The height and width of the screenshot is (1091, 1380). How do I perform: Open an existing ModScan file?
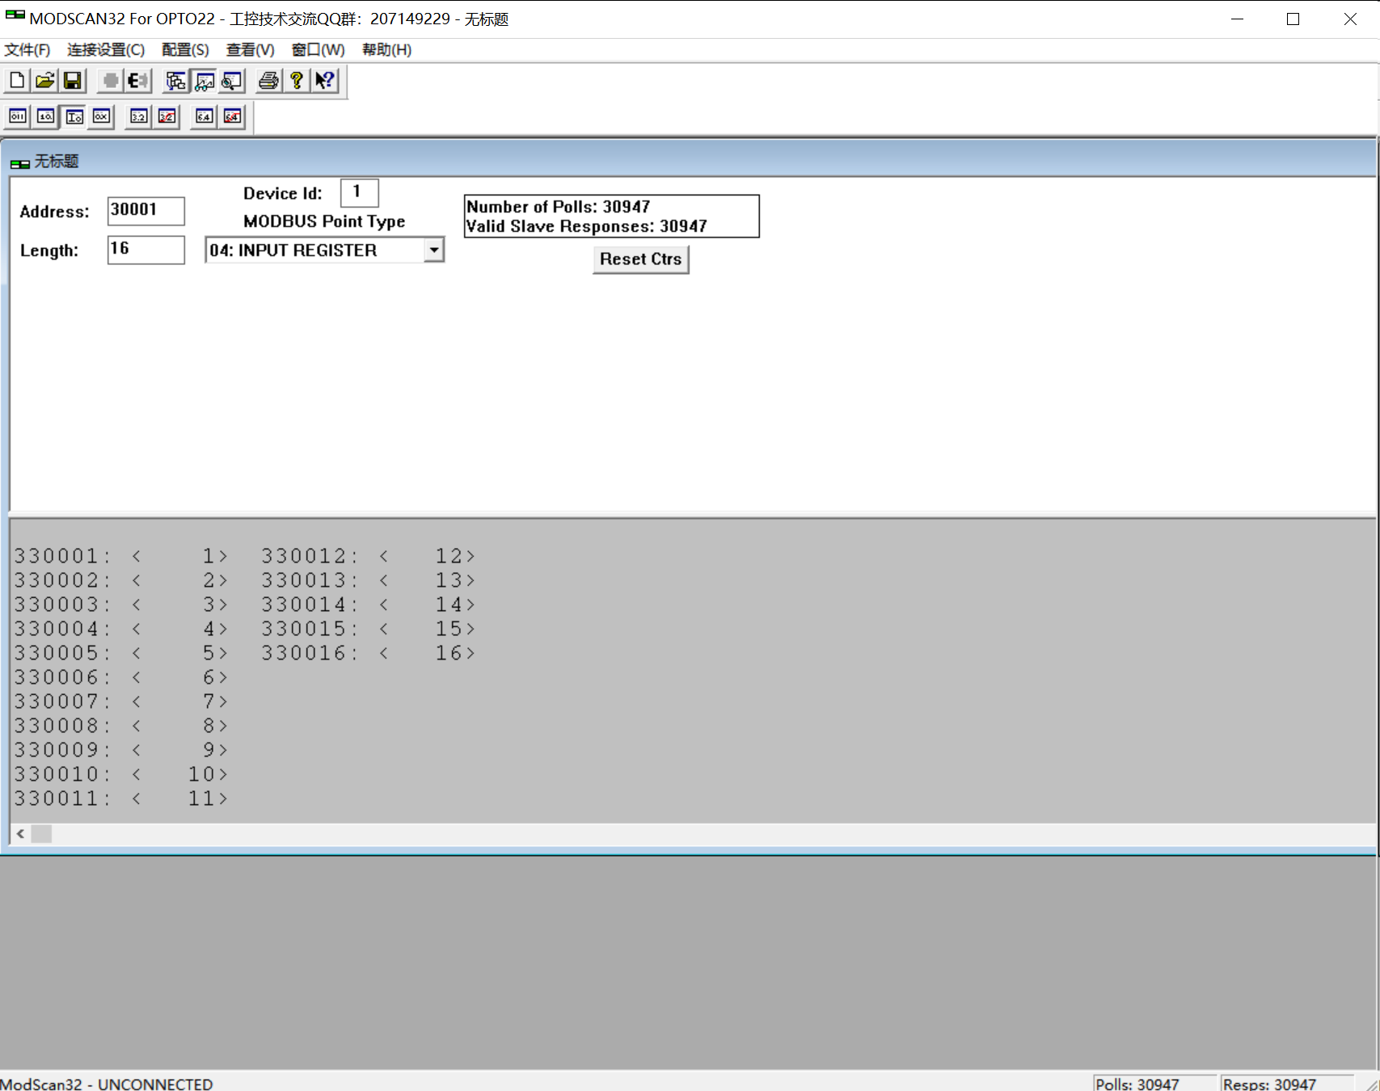(44, 80)
